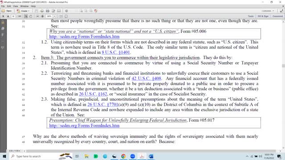285x160 pixels.
Task: Expand the Create dropdown
Action: pyautogui.click(x=23, y=11)
